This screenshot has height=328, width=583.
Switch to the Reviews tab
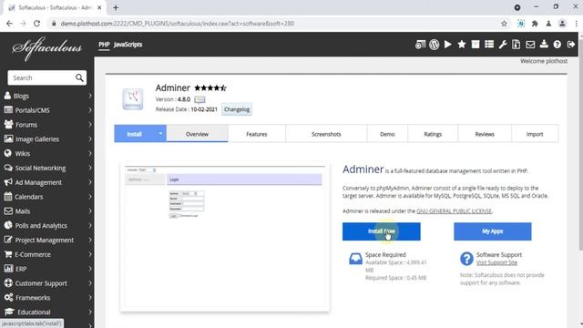tap(485, 134)
